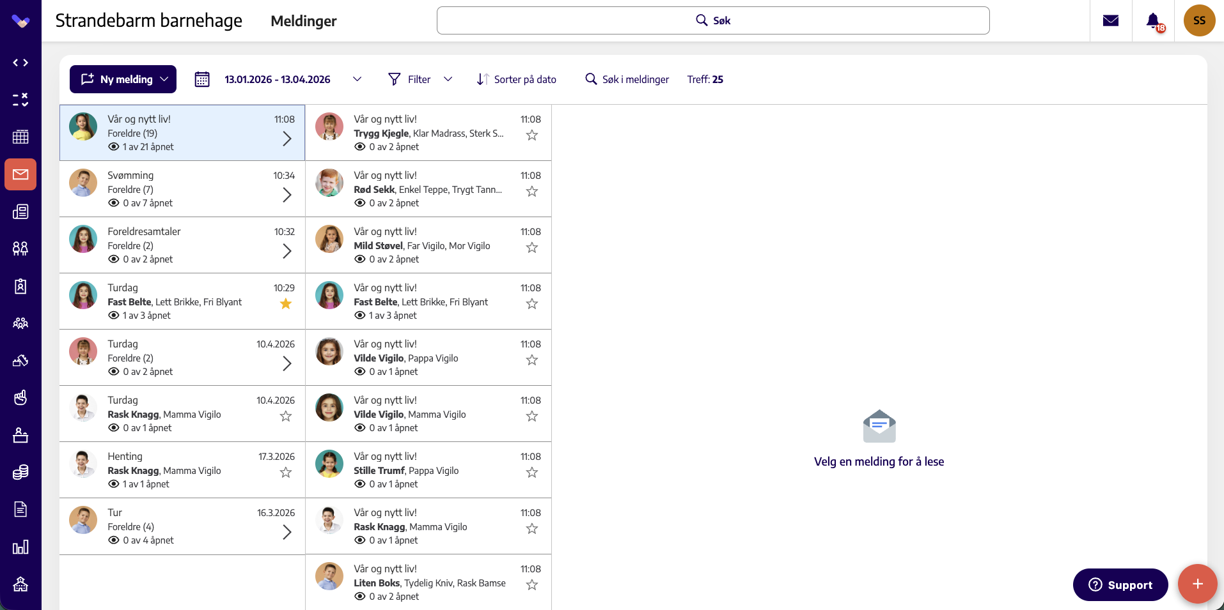Viewport: 1224px width, 610px height.
Task: Open the statistics bar chart sidebar icon
Action: click(x=20, y=547)
